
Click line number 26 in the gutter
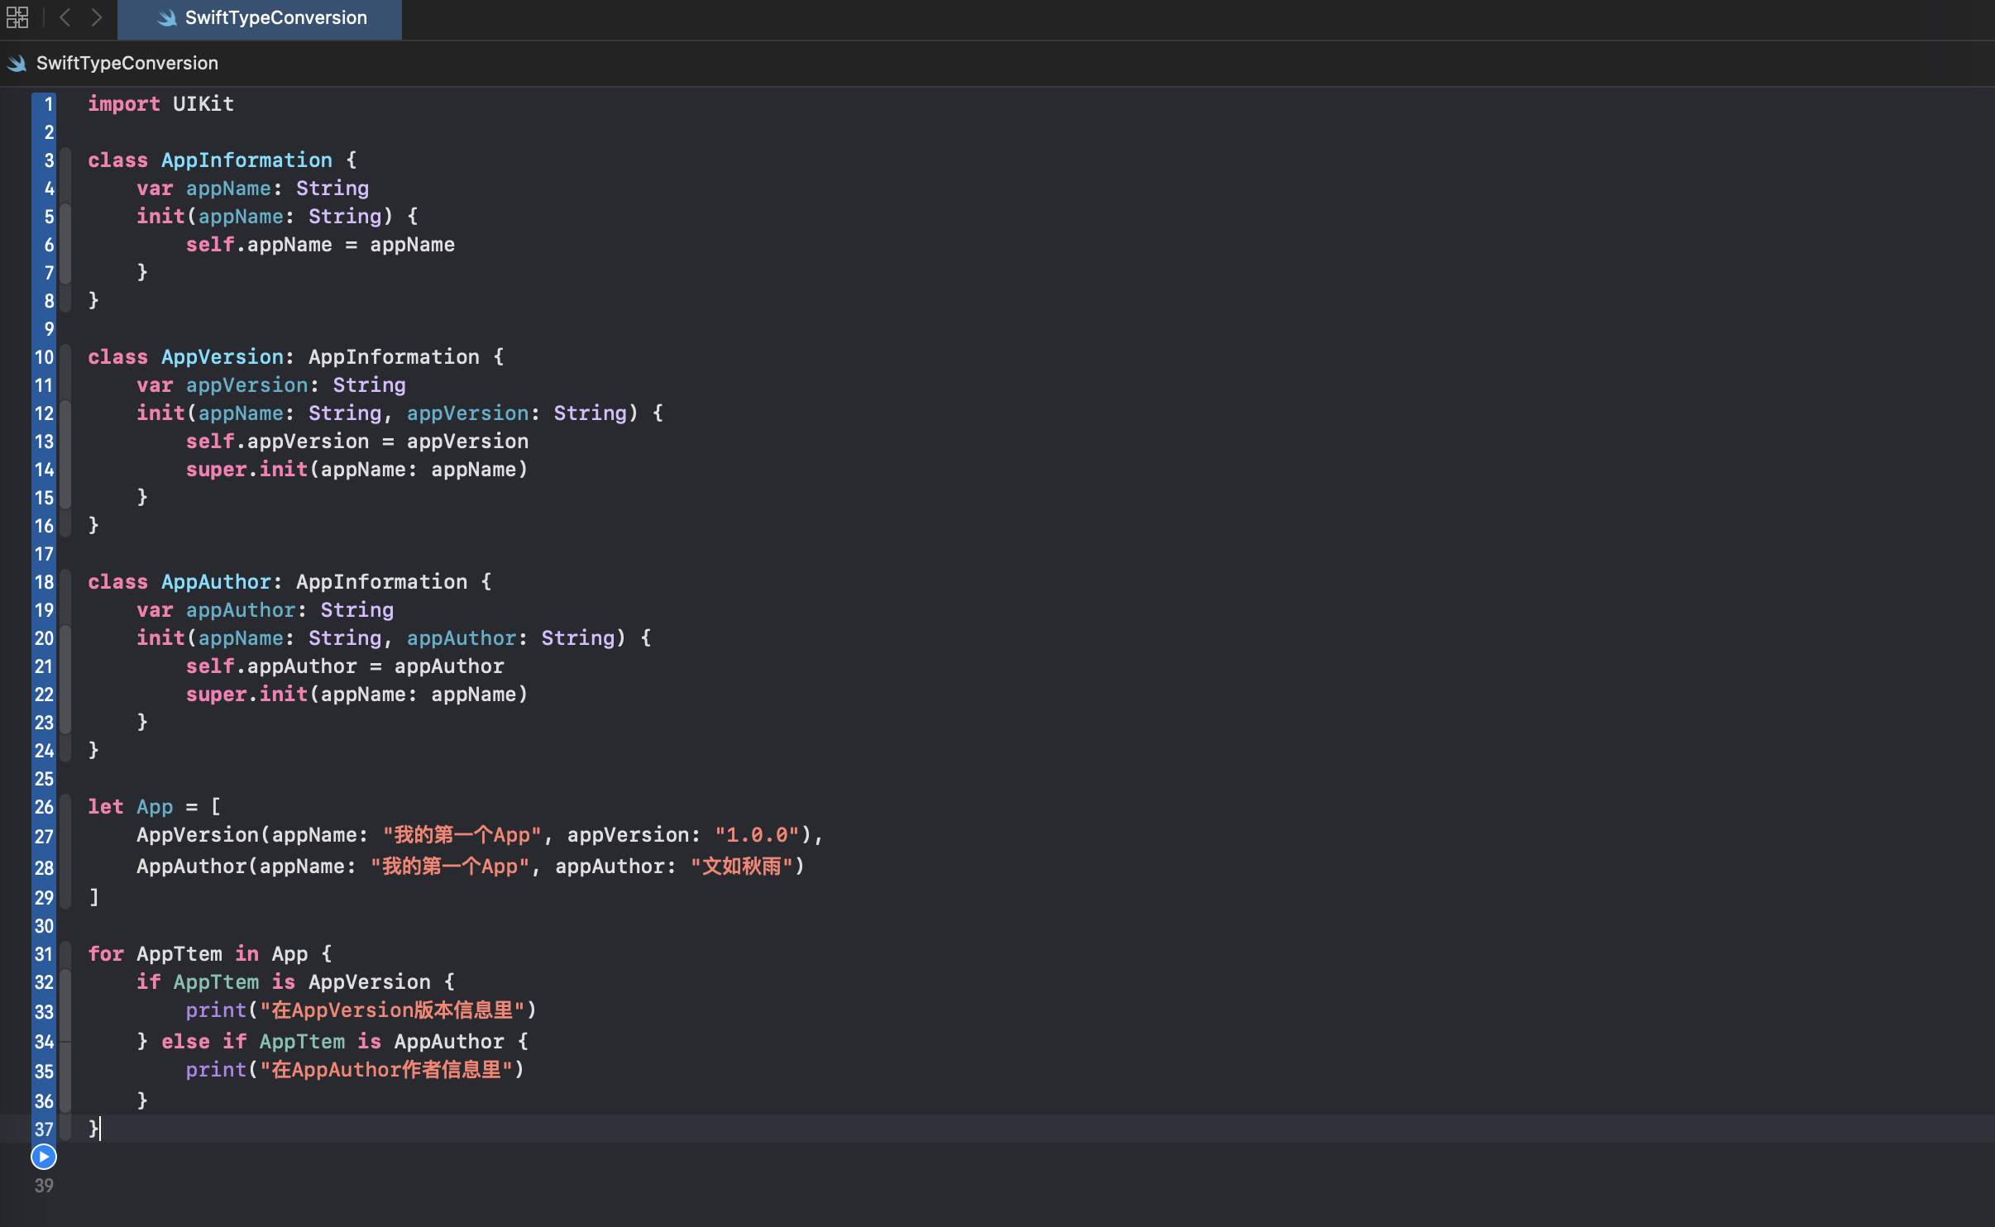[44, 807]
